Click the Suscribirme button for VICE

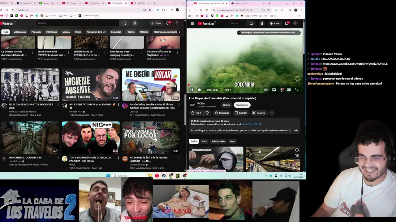[x=242, y=105]
